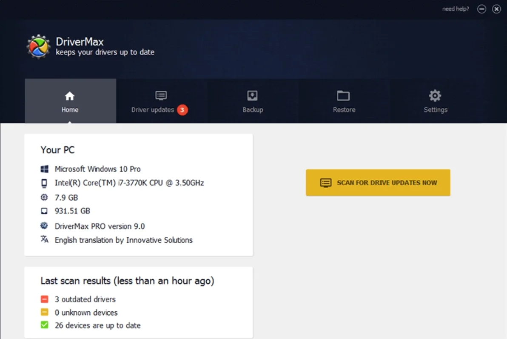The image size is (507, 339).
Task: Click the icon inside the scan button
Action: coord(326,183)
